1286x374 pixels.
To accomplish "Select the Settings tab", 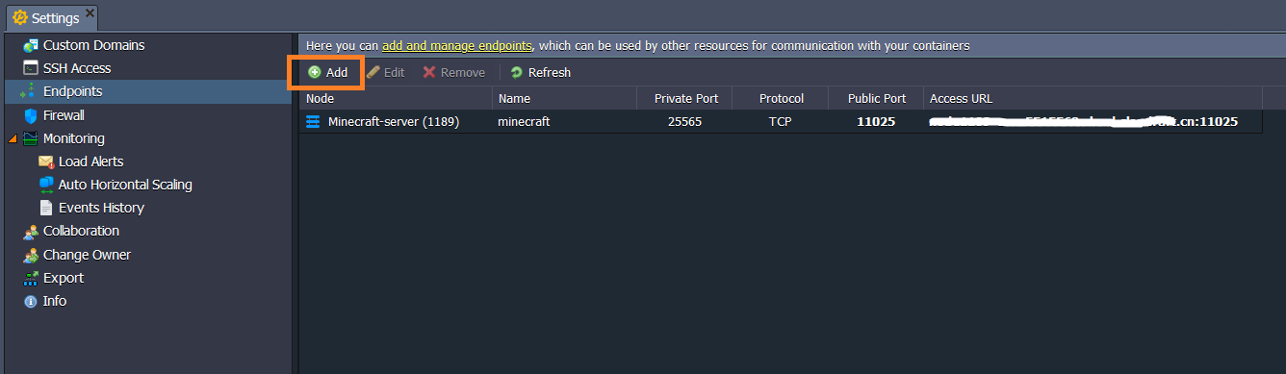I will click(x=53, y=17).
